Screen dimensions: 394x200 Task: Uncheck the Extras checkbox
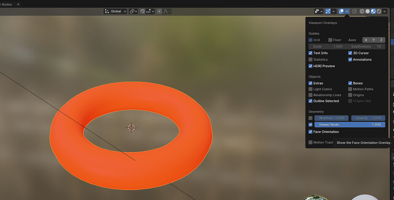point(311,83)
